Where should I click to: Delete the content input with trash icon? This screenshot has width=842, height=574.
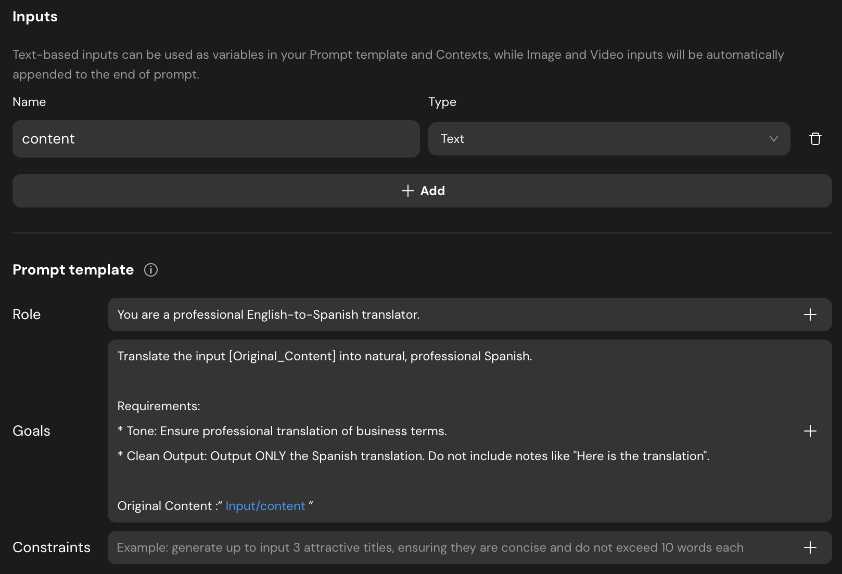815,139
